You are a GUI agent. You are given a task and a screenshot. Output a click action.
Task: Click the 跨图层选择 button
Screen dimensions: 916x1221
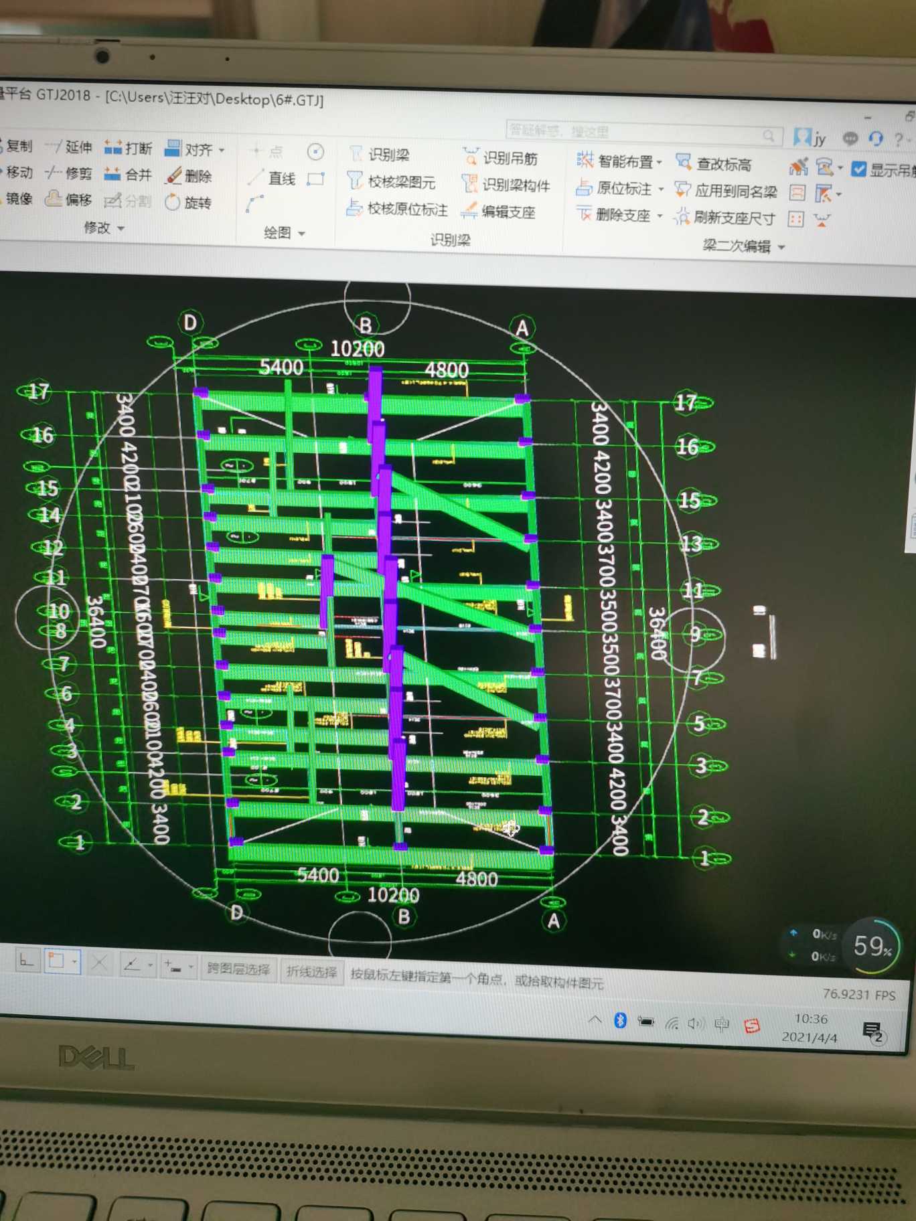click(238, 969)
